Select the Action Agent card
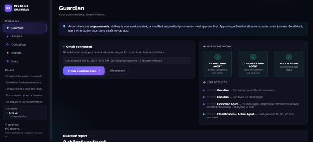 (289, 64)
